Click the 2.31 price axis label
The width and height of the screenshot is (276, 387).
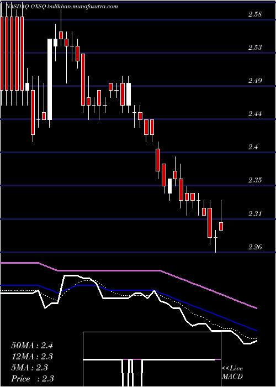click(x=255, y=213)
